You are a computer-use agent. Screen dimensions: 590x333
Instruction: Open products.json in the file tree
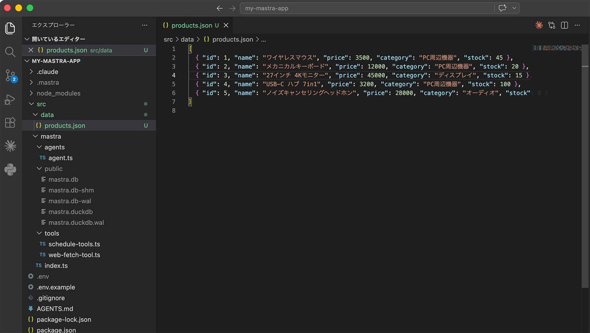[89, 125]
